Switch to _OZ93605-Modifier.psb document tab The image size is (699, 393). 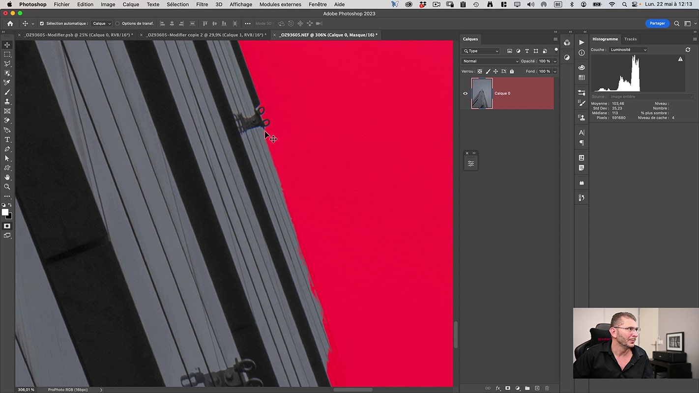(x=79, y=35)
